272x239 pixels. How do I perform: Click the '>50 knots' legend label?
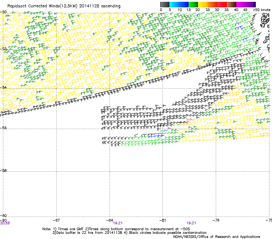tap(261, 10)
